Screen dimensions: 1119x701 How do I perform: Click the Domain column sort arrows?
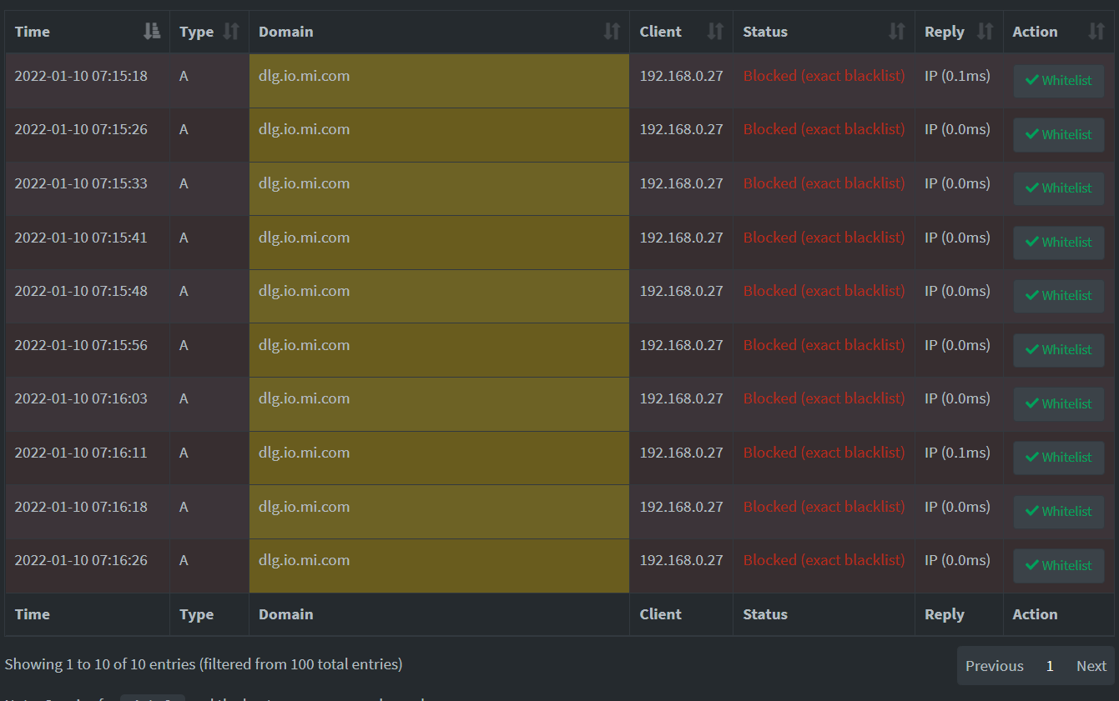point(612,32)
